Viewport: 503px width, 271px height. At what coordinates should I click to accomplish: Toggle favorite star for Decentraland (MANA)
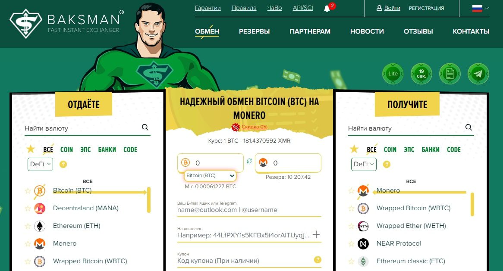tap(28, 209)
